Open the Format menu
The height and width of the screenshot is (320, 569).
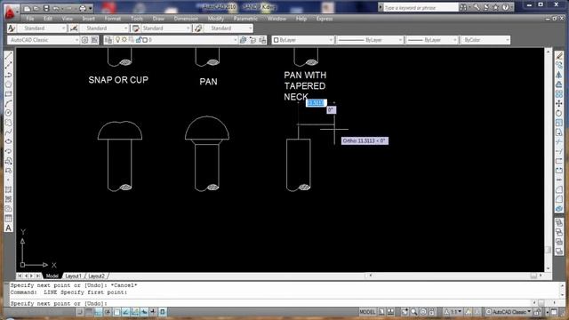coord(113,19)
